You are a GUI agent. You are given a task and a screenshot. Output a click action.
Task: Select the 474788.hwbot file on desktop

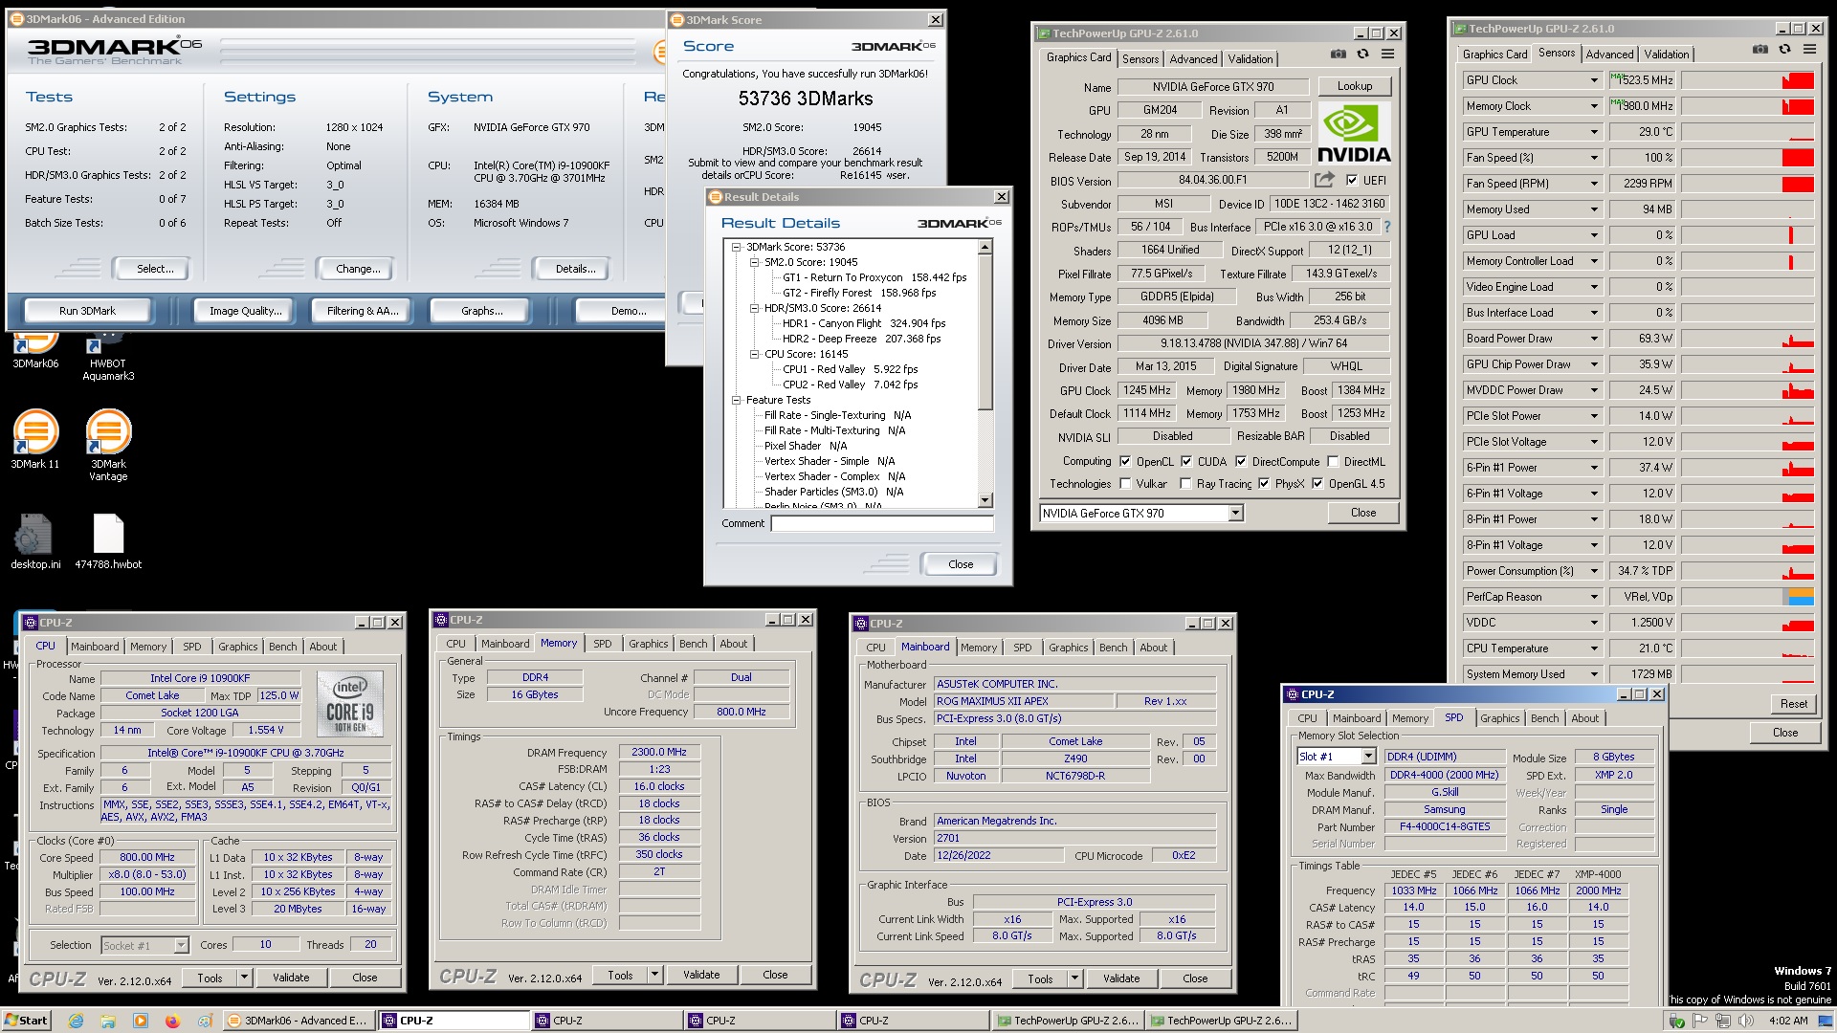pos(108,541)
